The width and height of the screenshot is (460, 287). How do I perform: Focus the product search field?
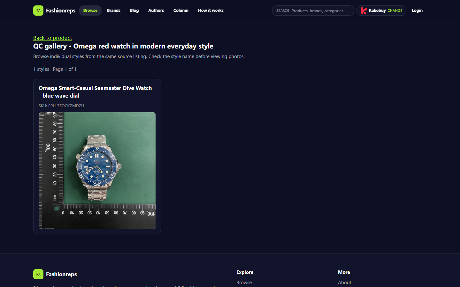tap(313, 11)
